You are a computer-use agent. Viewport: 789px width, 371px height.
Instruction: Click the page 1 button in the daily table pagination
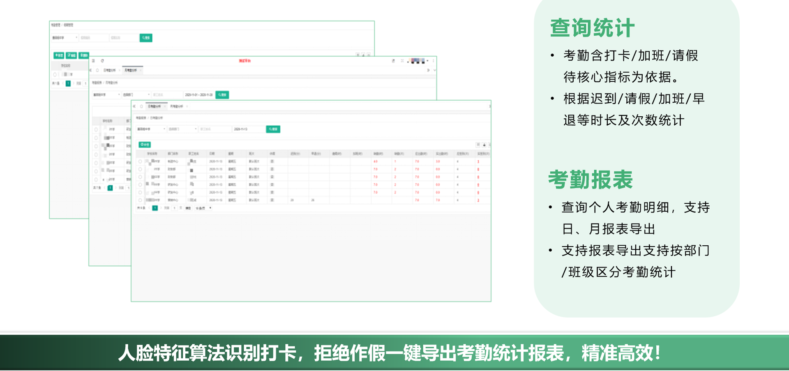pos(155,208)
